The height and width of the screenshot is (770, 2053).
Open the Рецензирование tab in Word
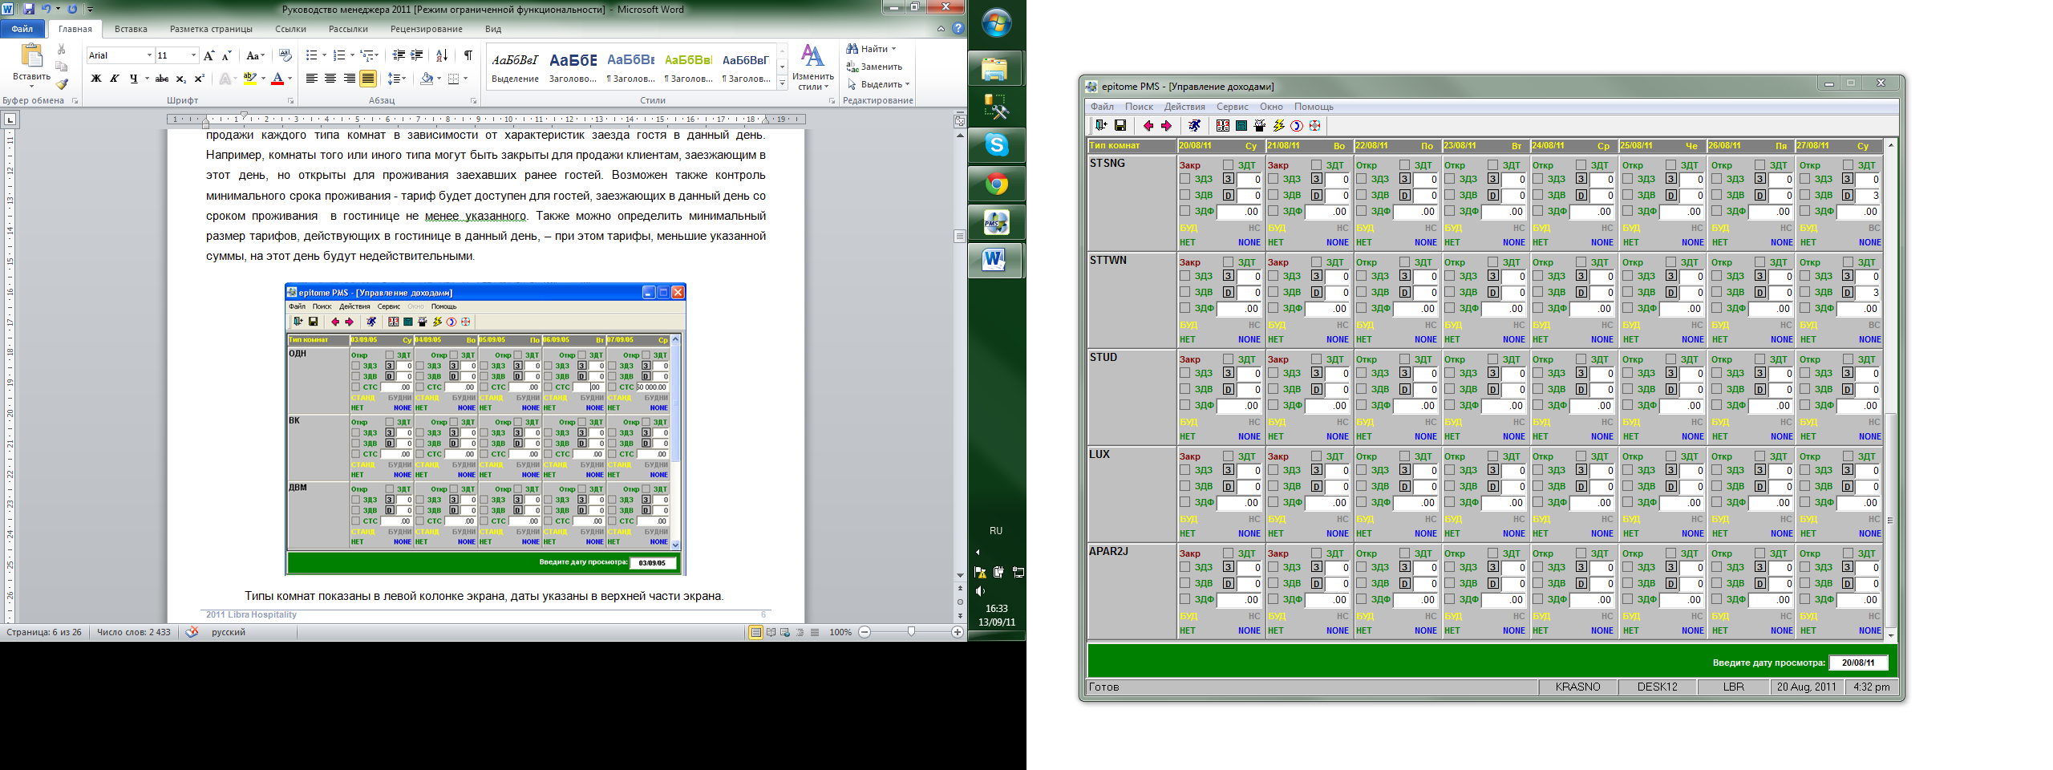pyautogui.click(x=427, y=29)
